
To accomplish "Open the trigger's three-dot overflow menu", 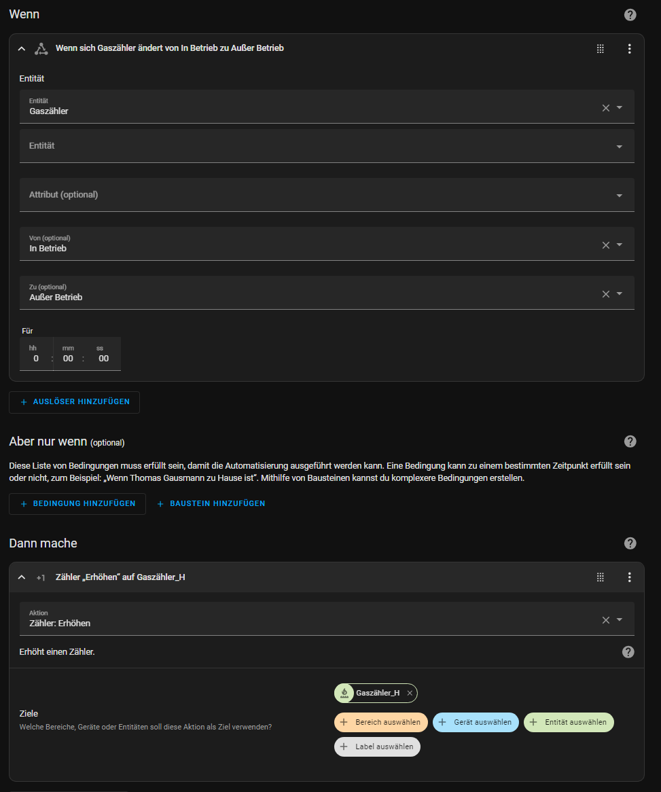I will pos(629,49).
